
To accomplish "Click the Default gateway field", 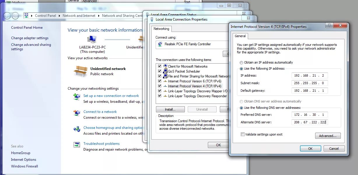I will click(310, 91).
